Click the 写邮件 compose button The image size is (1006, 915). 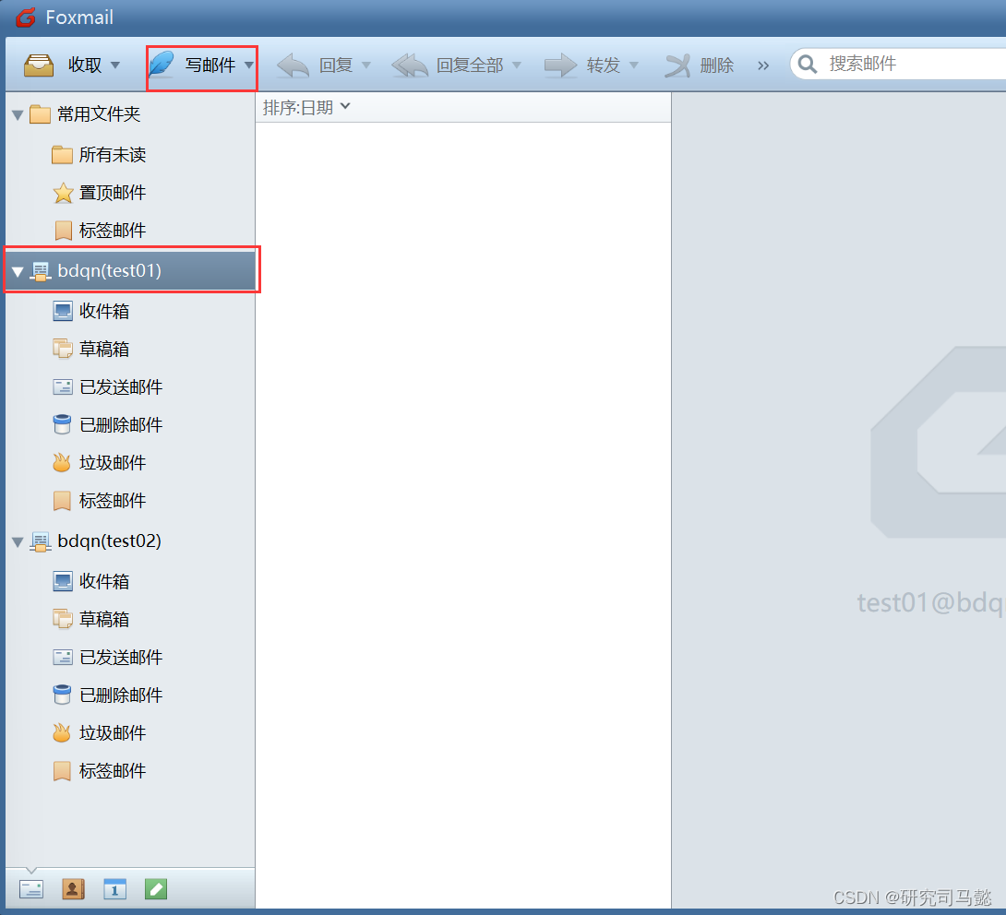click(x=201, y=67)
